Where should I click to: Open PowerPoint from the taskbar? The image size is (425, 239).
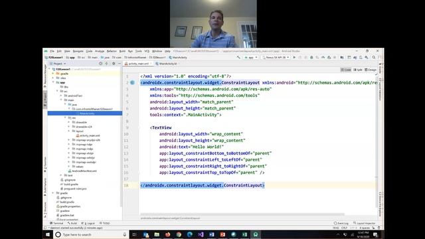(222, 234)
